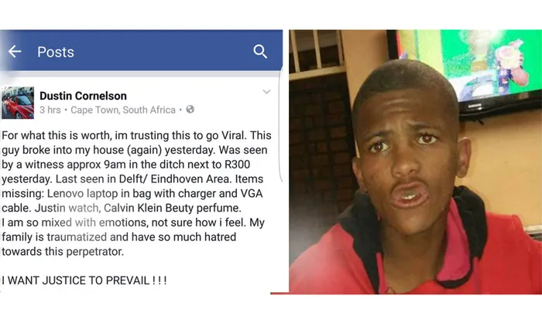Click the "I am so mixed with emotions" sentence
Screen dimensions: 542x323
[123, 223]
